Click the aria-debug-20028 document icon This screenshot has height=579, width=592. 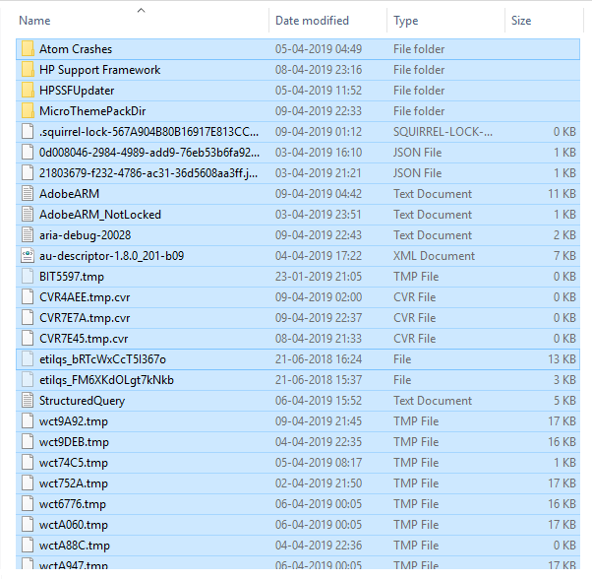click(x=28, y=235)
